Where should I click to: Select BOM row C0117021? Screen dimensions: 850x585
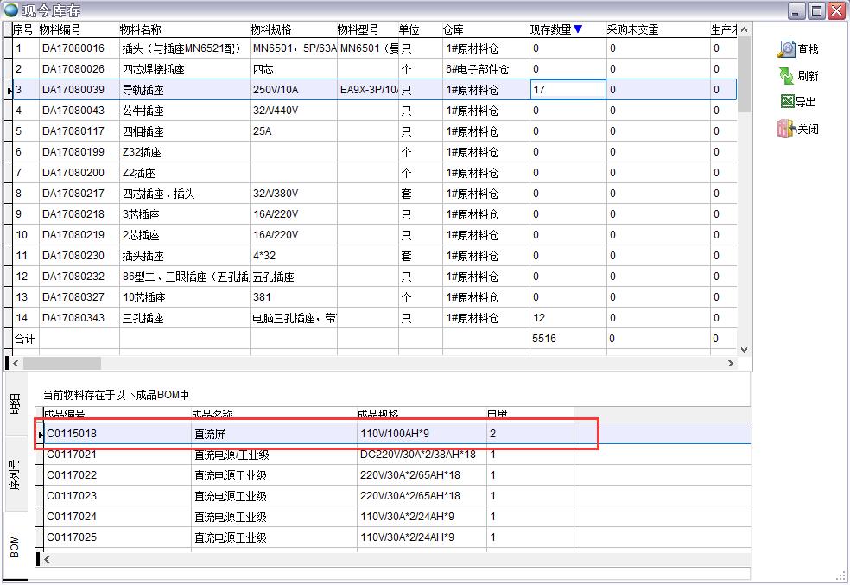click(72, 454)
